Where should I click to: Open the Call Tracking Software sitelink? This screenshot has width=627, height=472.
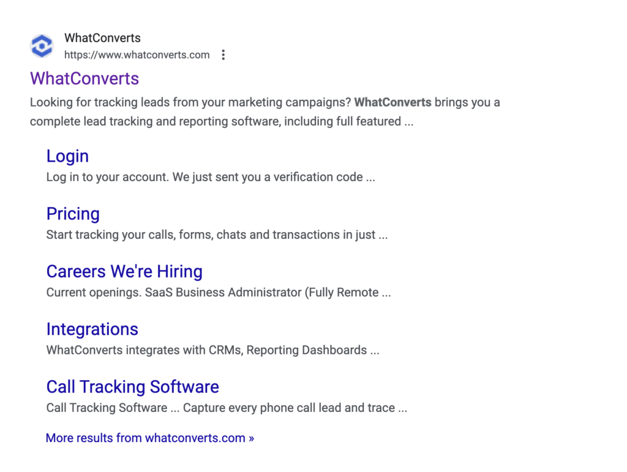coord(133,386)
